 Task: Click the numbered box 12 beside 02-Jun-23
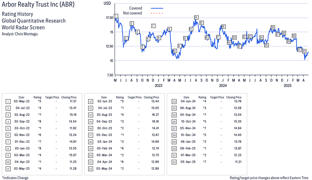tap(90, 102)
